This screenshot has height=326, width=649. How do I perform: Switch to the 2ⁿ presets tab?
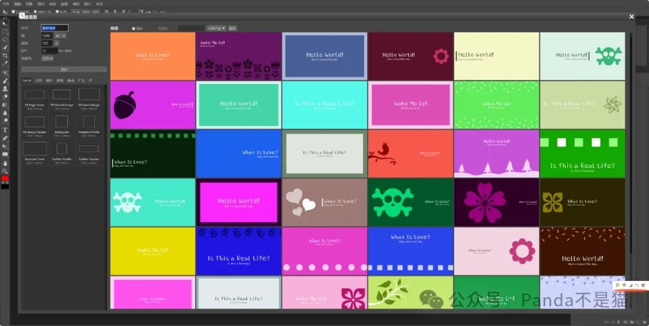[x=91, y=80]
